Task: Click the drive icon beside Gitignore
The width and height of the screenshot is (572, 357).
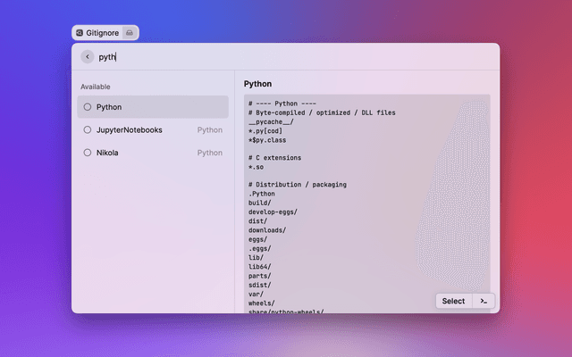Action: pyautogui.click(x=129, y=33)
